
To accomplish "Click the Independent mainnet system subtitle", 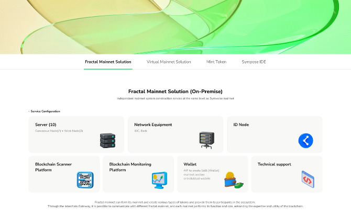I will pyautogui.click(x=175, y=98).
